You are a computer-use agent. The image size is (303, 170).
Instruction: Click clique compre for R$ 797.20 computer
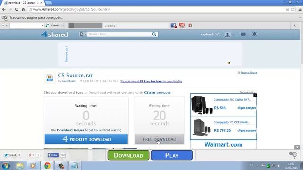pos(246,130)
